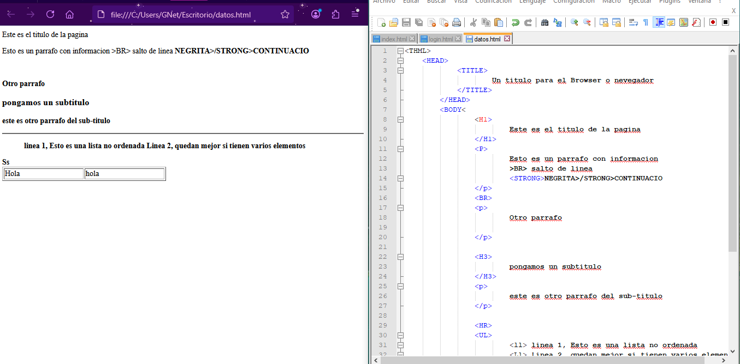The width and height of the screenshot is (740, 364).
Task: Close the datos.html tab
Action: (x=507, y=39)
